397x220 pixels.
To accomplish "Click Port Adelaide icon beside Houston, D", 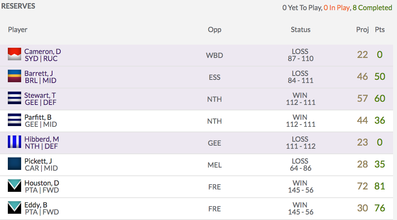I will point(14,186).
